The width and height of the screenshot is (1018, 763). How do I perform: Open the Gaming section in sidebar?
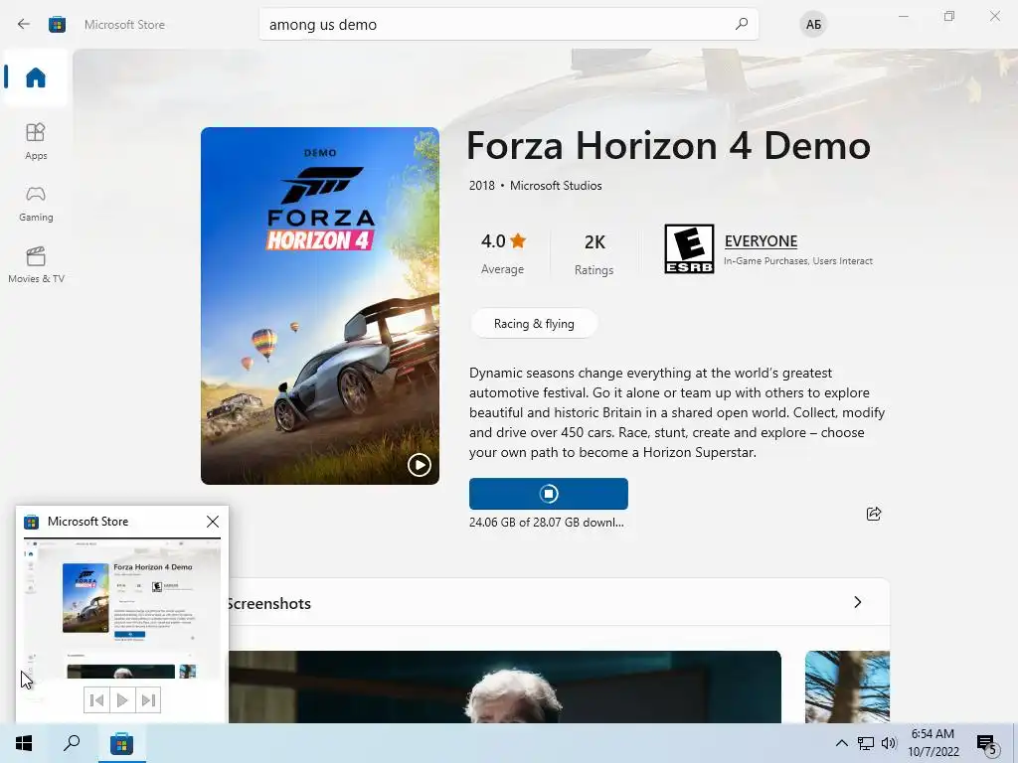click(x=36, y=204)
